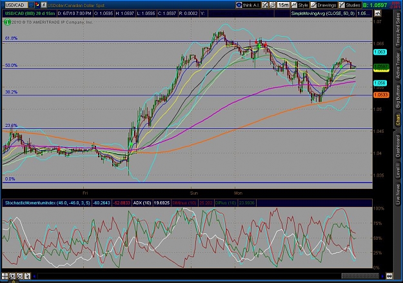Click the cyan 1.063 price bubble
This screenshot has width=403, height=283.
tap(380, 52)
